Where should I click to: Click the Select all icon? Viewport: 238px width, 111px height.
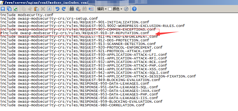49,9
